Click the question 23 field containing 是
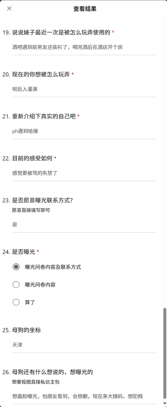Screen dimensions: 167x407 coord(84,225)
